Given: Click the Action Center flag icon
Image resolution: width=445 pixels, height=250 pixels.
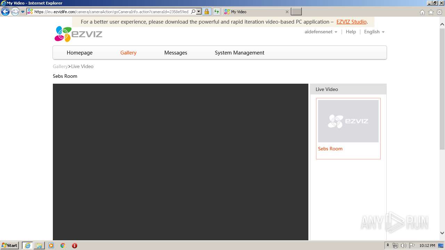Looking at the screenshot, I should click(x=412, y=245).
